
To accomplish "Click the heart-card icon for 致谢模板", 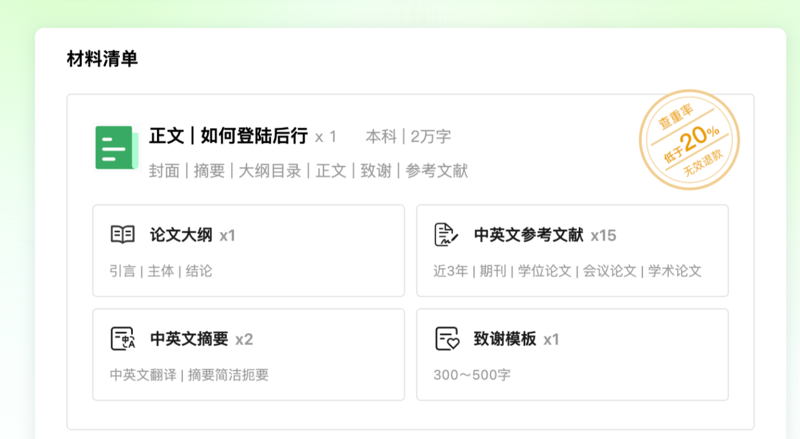I will 446,339.
